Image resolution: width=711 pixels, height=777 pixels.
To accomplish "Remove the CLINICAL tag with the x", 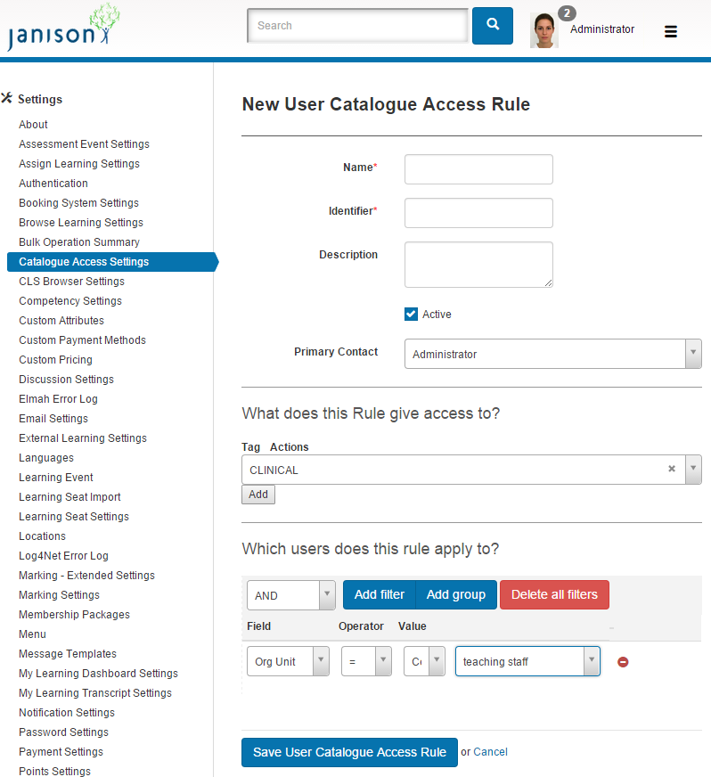I will [672, 469].
